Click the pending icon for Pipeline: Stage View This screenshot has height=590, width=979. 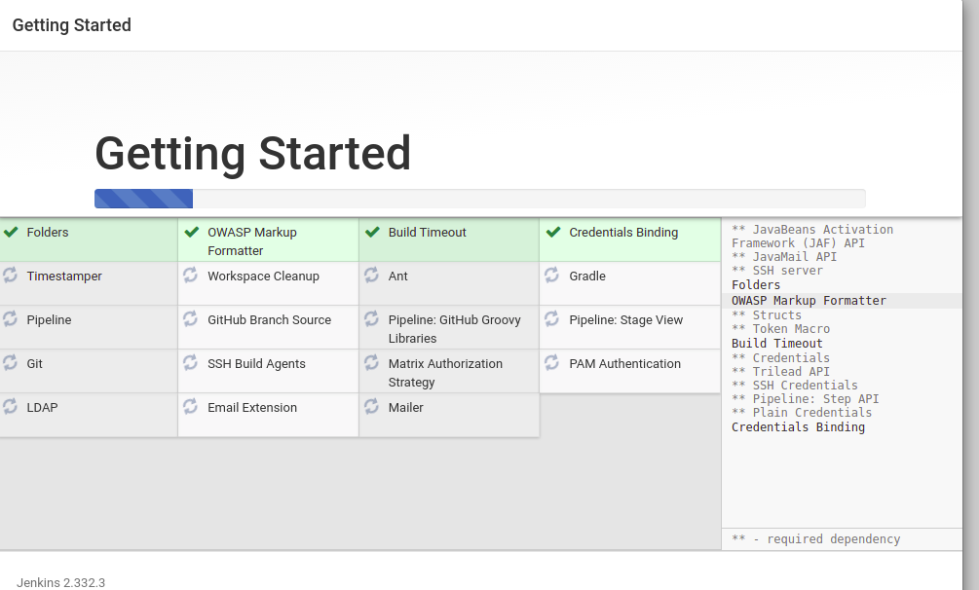pyautogui.click(x=551, y=318)
